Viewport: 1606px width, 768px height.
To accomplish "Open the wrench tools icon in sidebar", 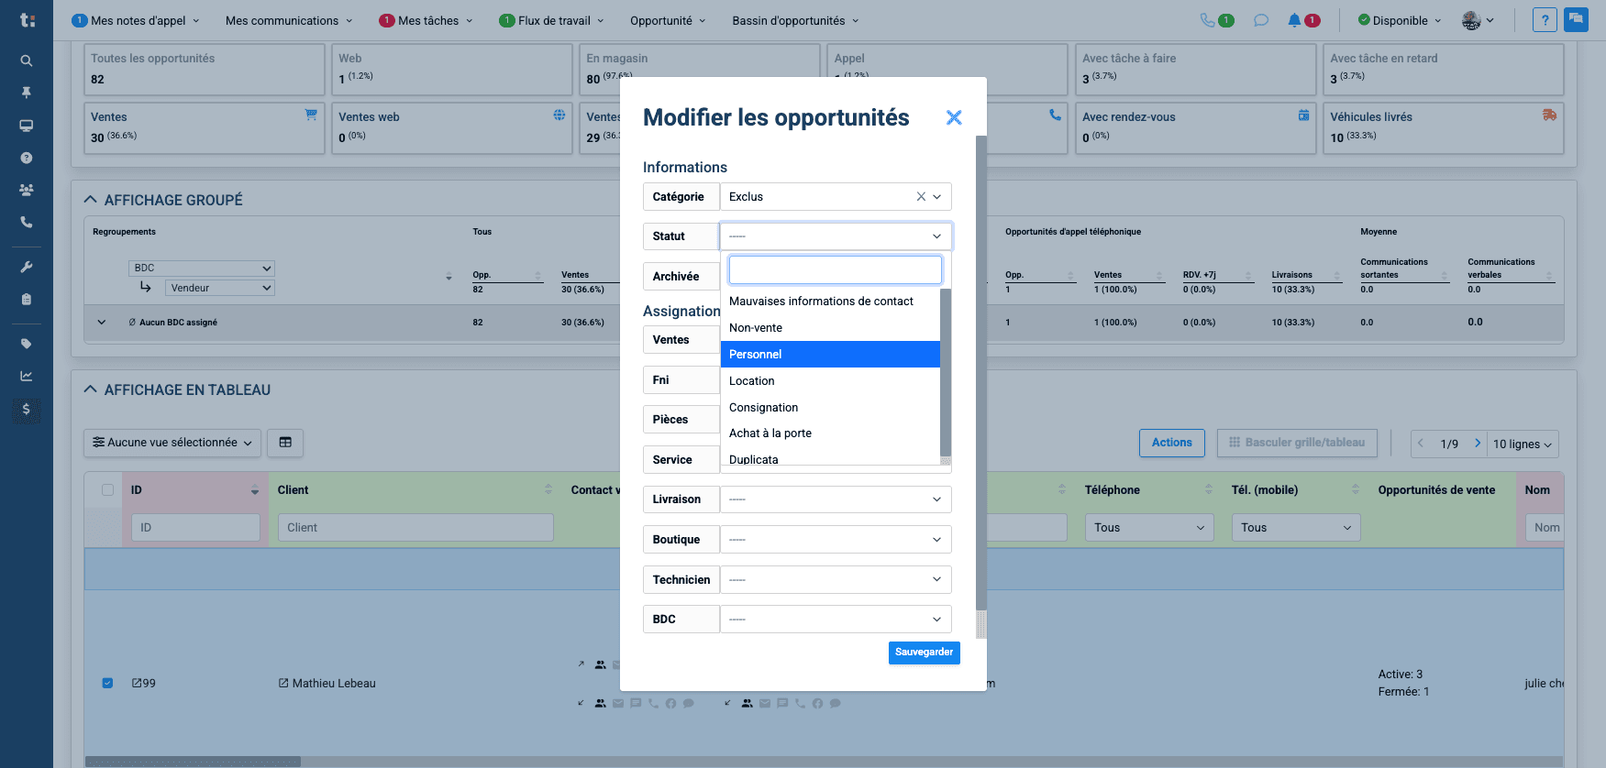I will tap(27, 267).
